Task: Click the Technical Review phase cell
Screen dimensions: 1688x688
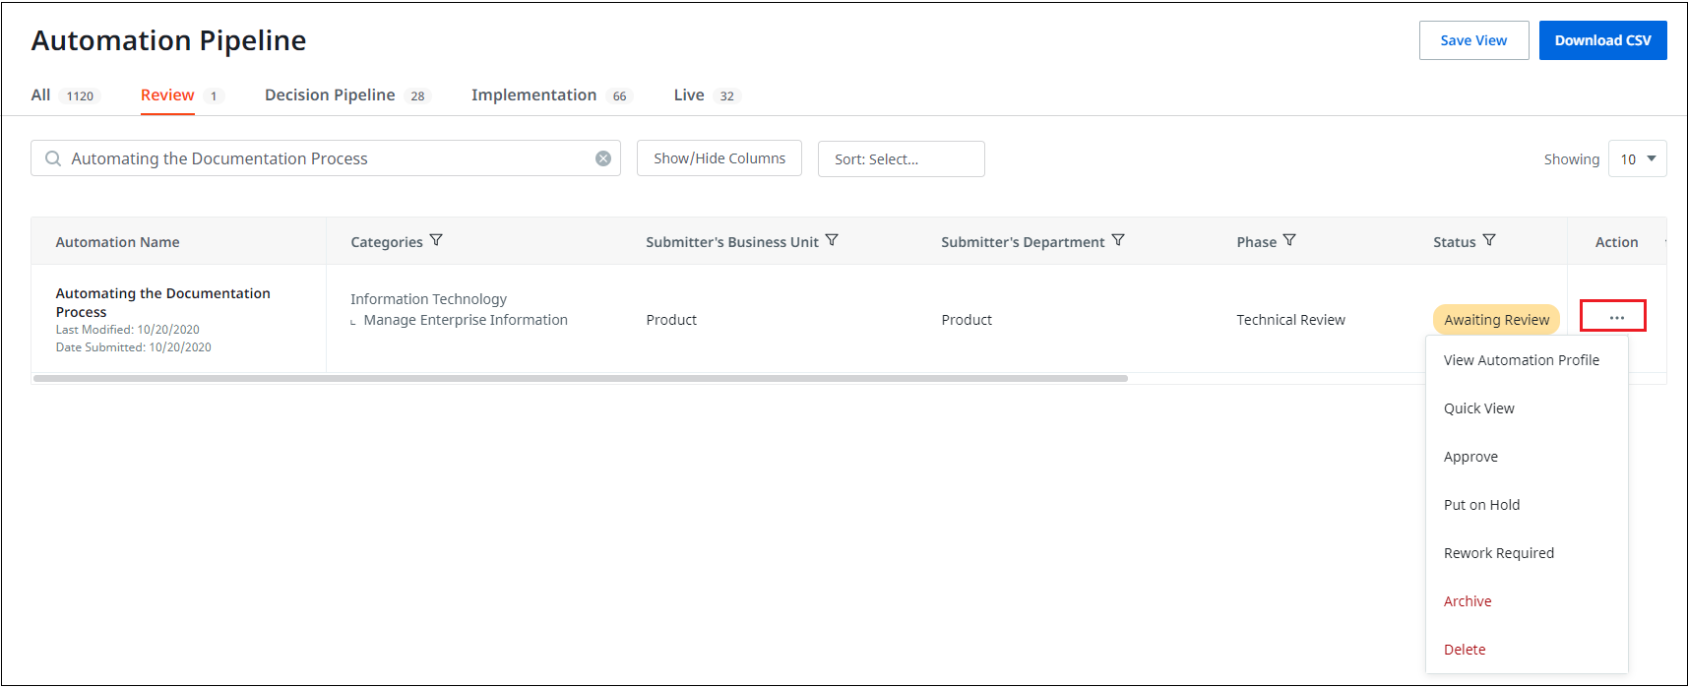Action: [1290, 320]
